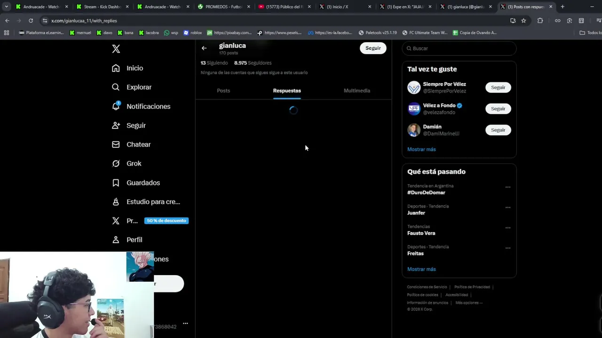Image resolution: width=602 pixels, height=338 pixels.
Task: Open the Perfil person icon
Action: point(116,240)
